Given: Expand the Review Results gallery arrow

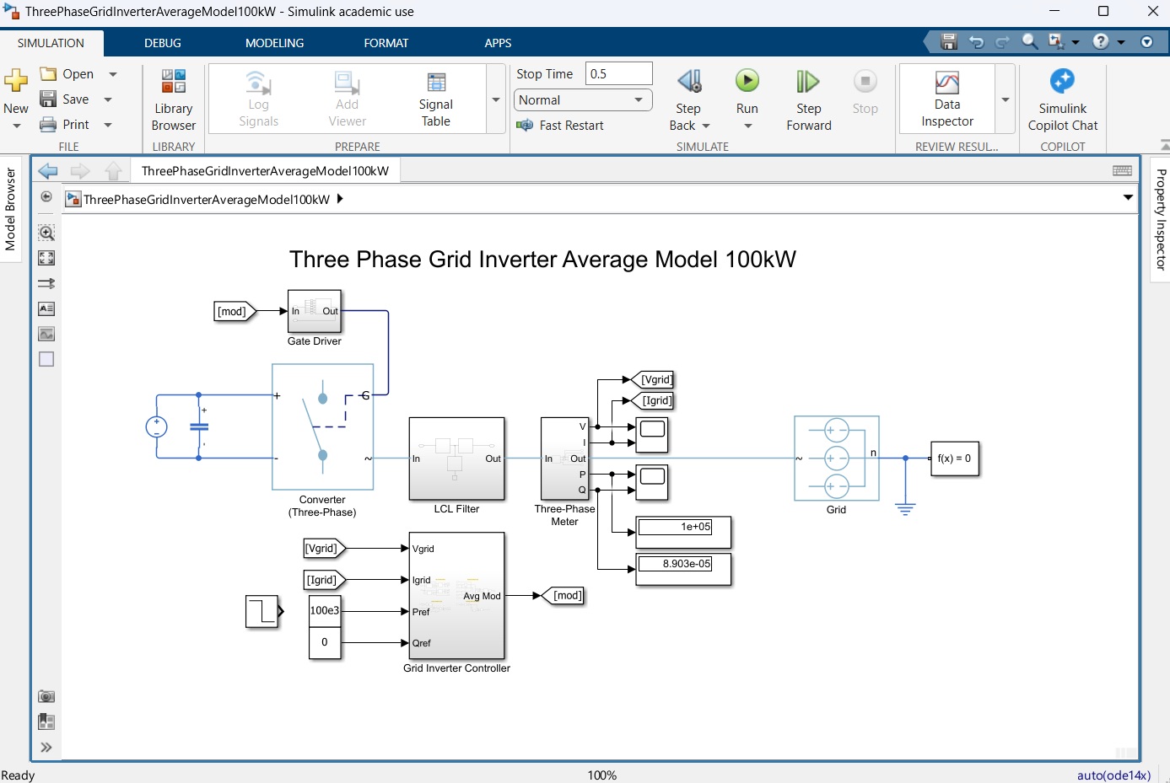Looking at the screenshot, I should [x=1006, y=99].
